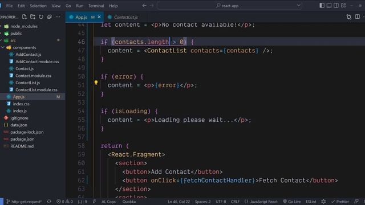Open Customize Layout icon

(x=343, y=5)
